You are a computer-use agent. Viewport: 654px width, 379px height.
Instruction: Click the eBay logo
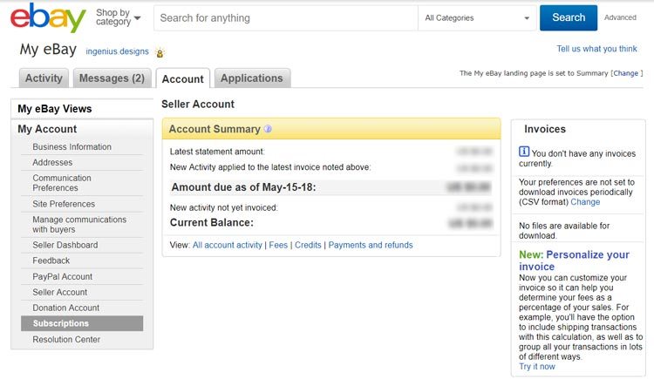click(x=48, y=18)
